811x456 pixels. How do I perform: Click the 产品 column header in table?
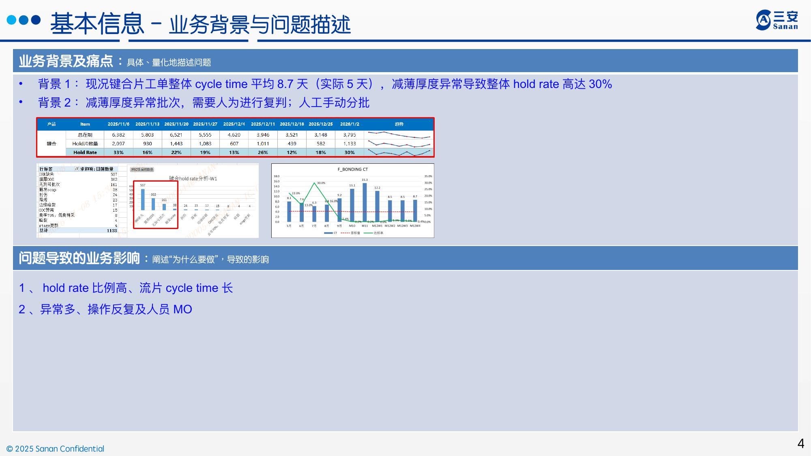pyautogui.click(x=51, y=124)
